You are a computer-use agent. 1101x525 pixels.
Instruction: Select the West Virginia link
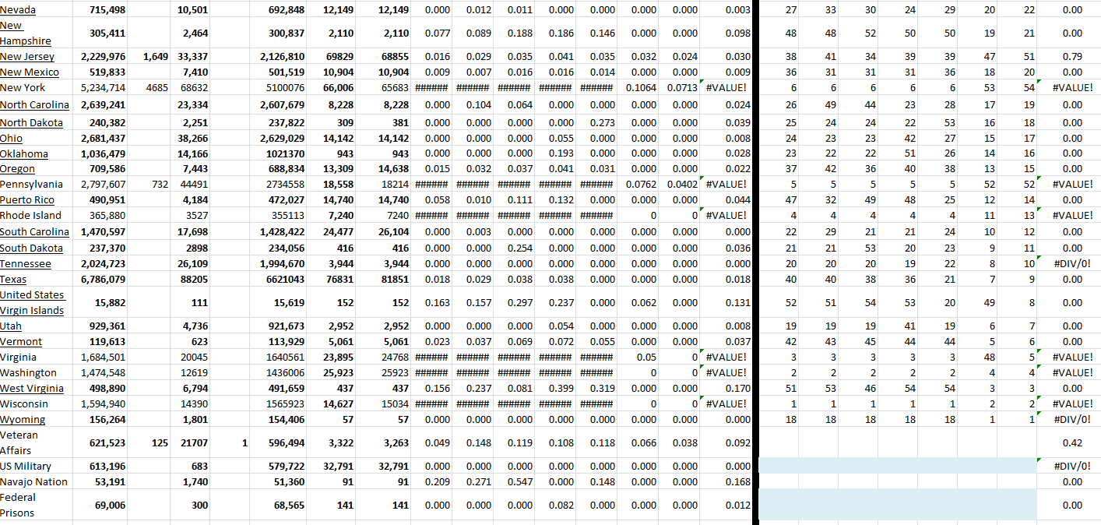(x=33, y=388)
